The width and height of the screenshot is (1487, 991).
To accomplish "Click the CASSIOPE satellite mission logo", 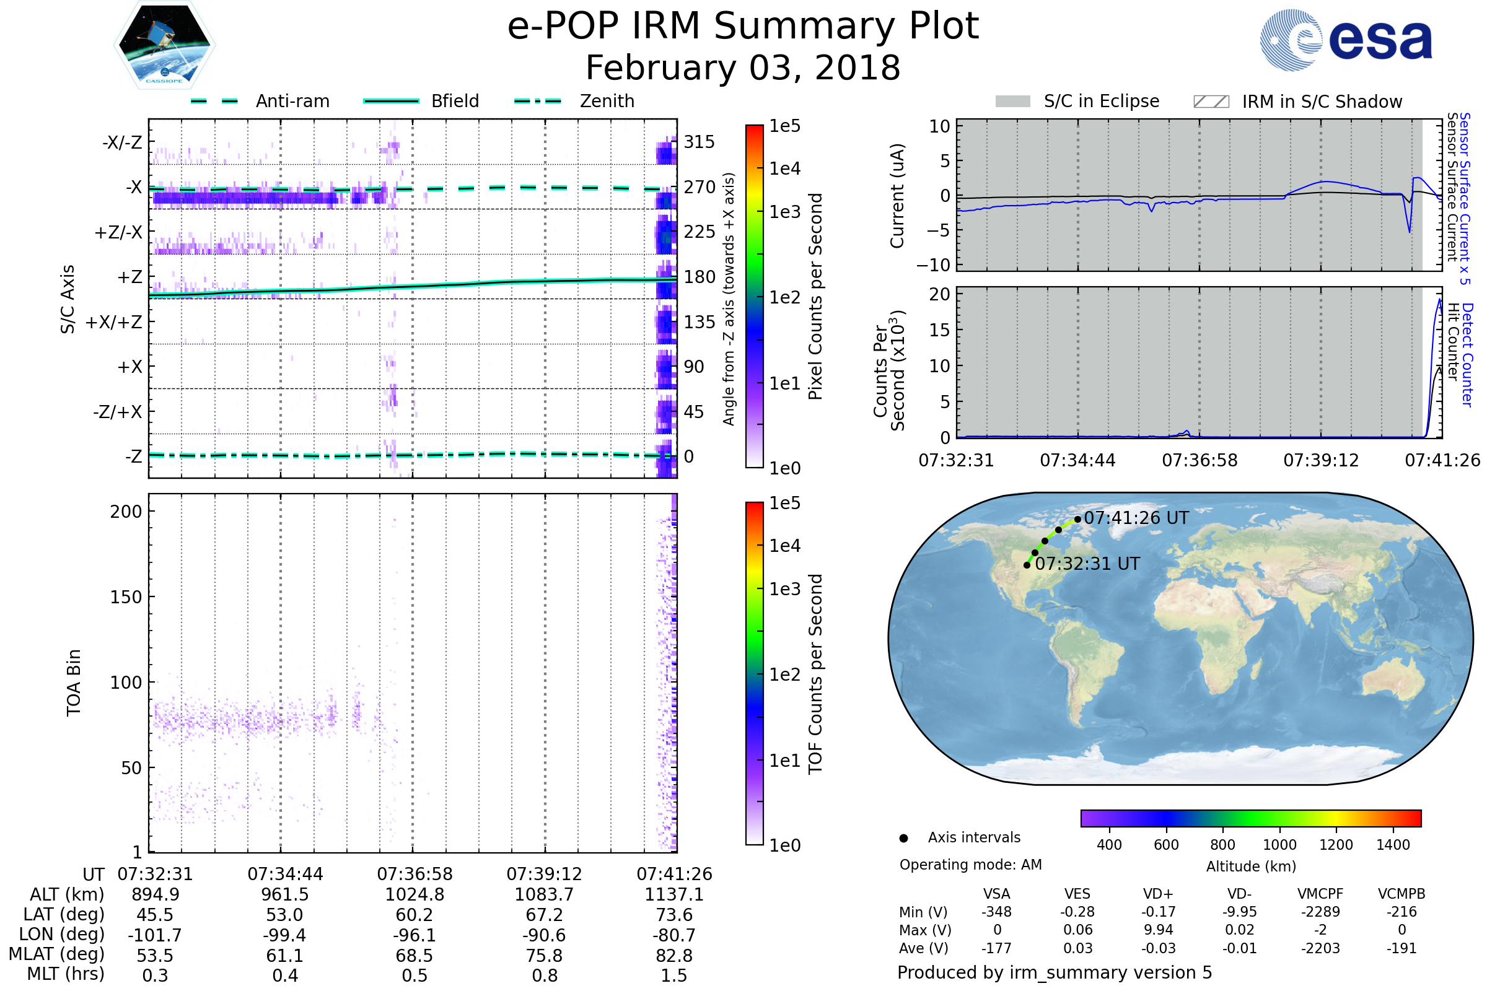I will tap(164, 45).
